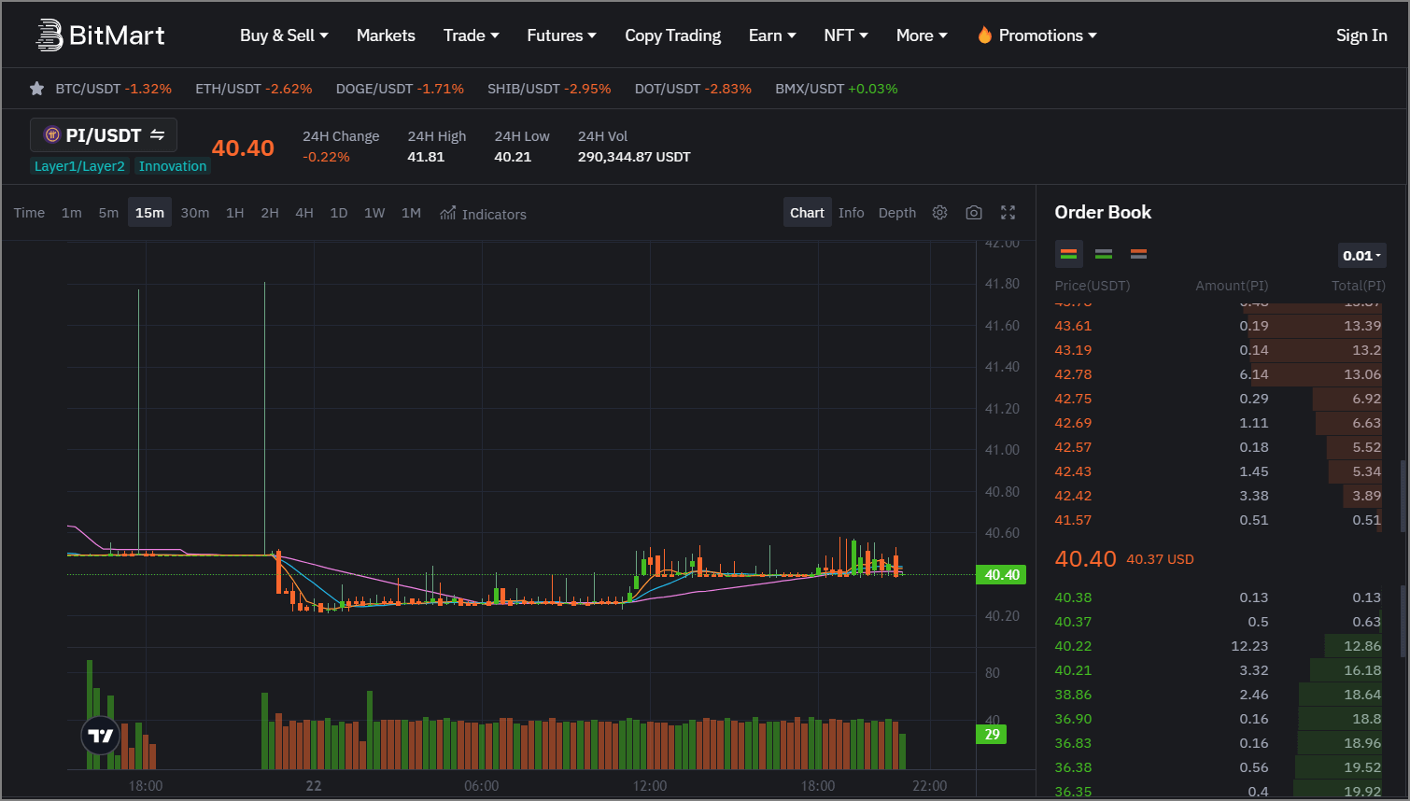Open Buy & Sell dropdown menu
This screenshot has width=1410, height=801.
click(x=284, y=35)
